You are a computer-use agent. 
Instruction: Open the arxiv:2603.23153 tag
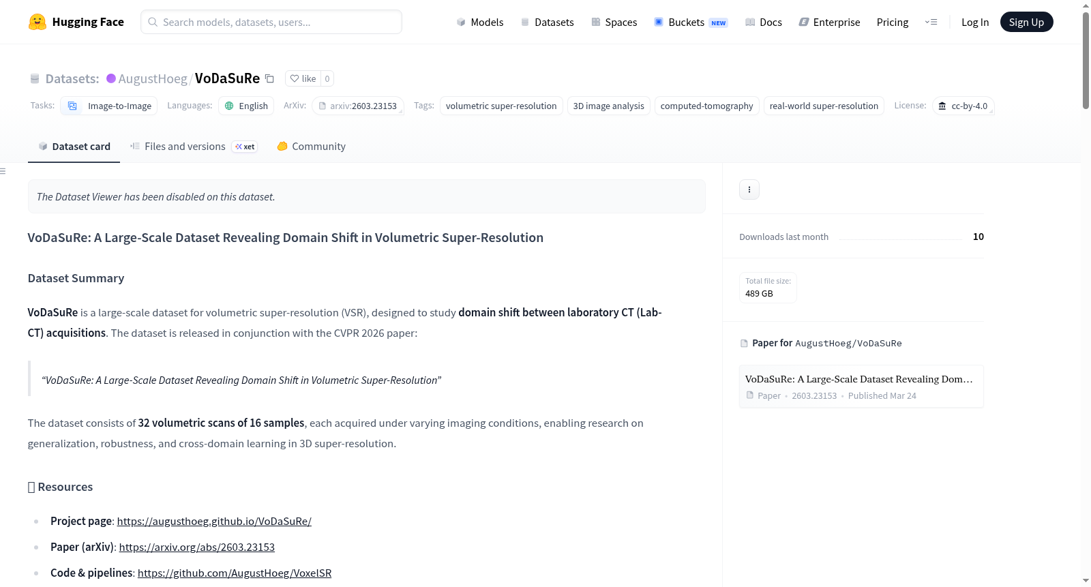coord(358,106)
